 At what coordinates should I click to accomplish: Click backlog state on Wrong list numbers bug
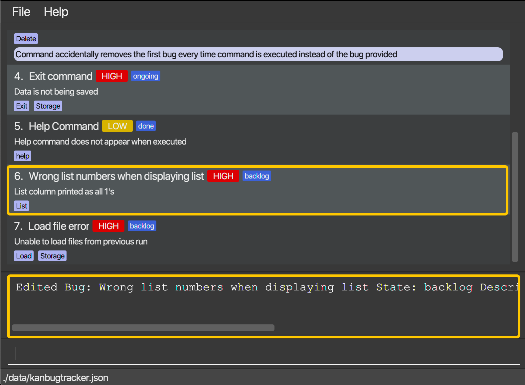coord(257,176)
